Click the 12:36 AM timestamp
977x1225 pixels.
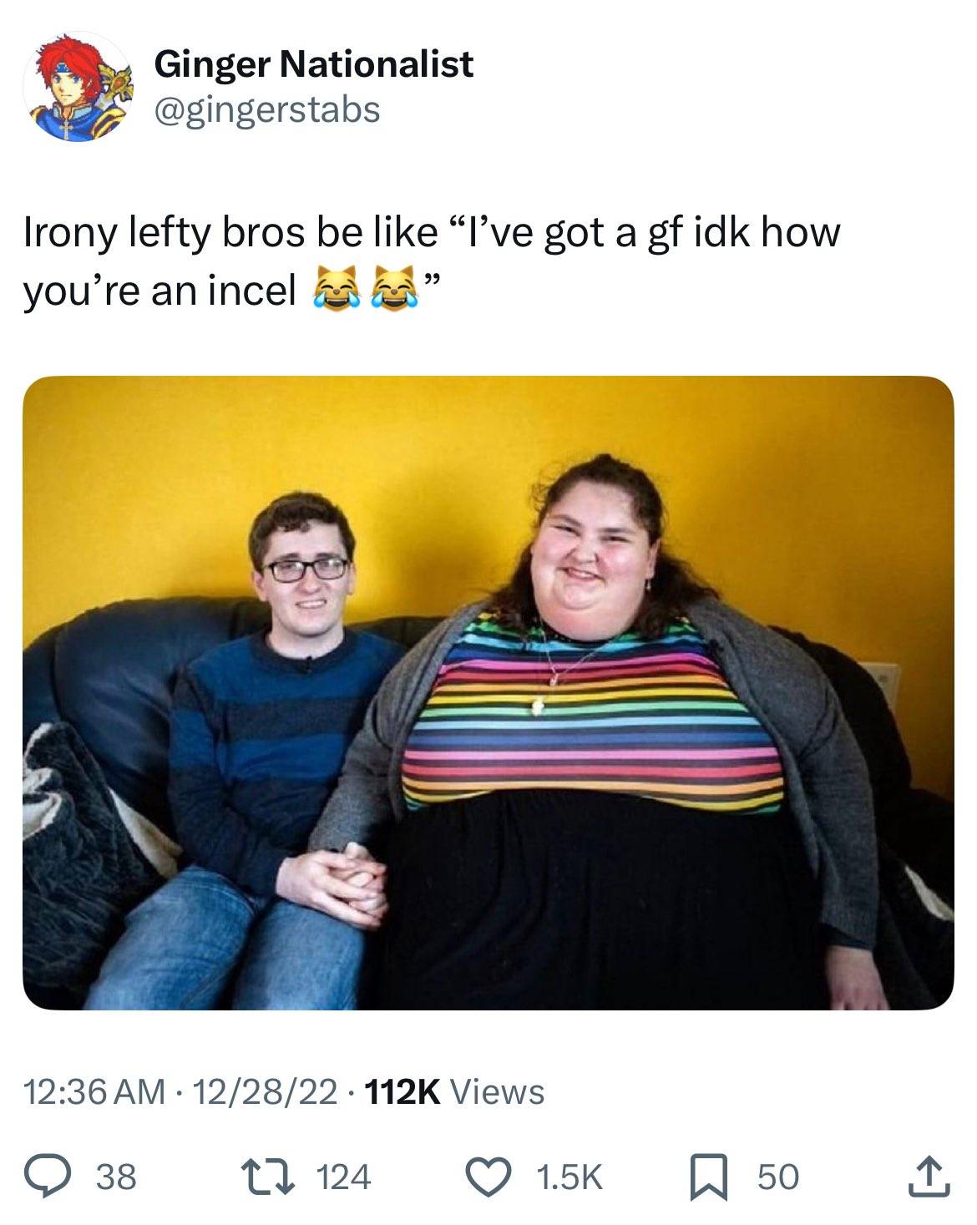tap(94, 1091)
